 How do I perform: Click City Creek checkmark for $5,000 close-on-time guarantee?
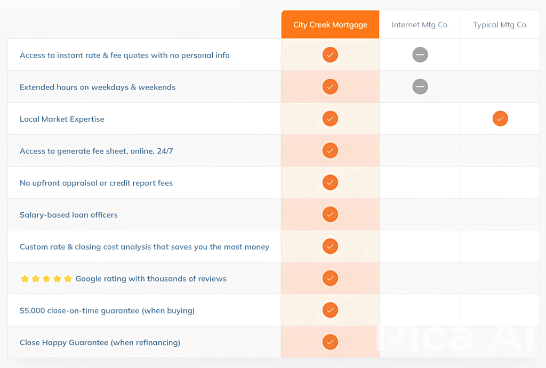tap(330, 310)
